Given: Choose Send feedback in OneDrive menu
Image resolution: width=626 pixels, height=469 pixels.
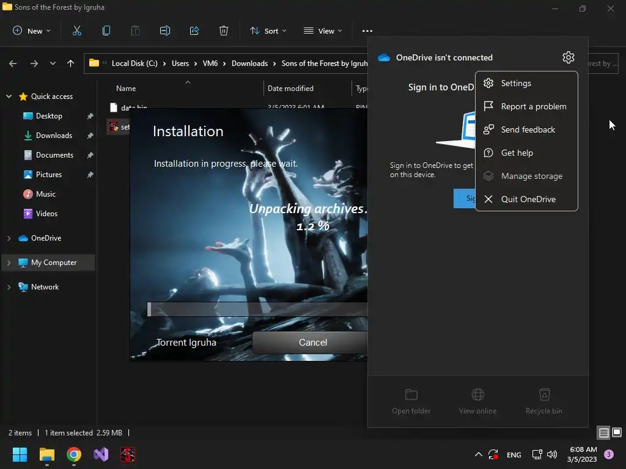Looking at the screenshot, I should tap(526, 129).
